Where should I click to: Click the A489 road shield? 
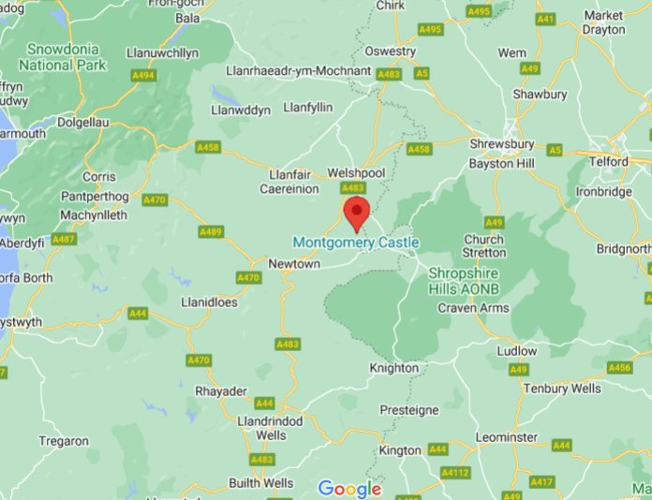211,231
